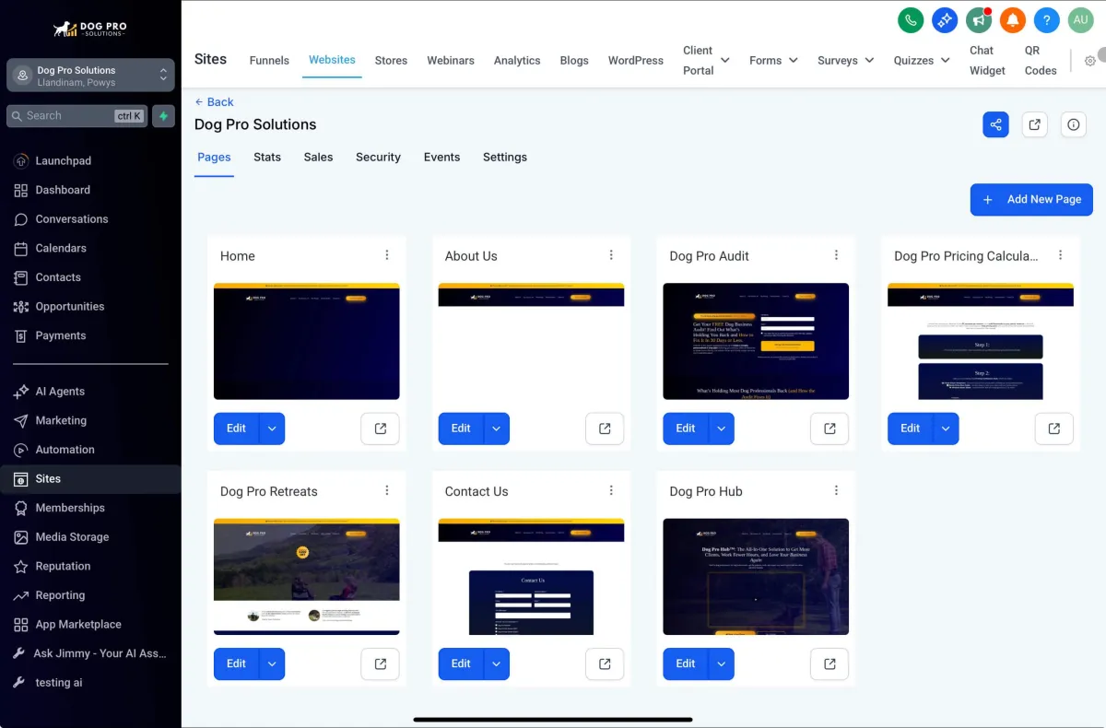1106x728 pixels.
Task: Open QR Codes in top navigation
Action: (x=1041, y=60)
